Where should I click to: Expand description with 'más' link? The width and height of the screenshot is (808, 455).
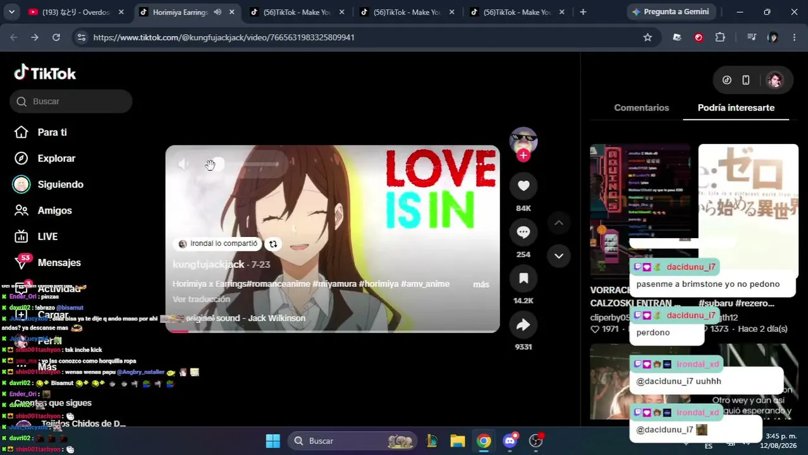point(481,284)
